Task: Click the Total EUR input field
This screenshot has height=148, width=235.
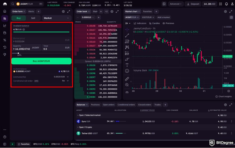Action: [x=57, y=48]
